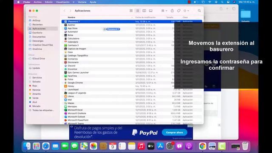Click the Share icon in Finder toolbar
The height and width of the screenshot is (153, 272).
172,11
